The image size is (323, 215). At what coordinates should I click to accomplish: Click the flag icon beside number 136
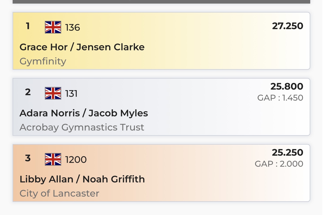(x=53, y=27)
